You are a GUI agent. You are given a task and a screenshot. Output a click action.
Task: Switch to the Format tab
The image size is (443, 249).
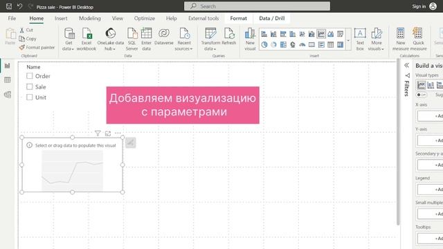coord(238,19)
